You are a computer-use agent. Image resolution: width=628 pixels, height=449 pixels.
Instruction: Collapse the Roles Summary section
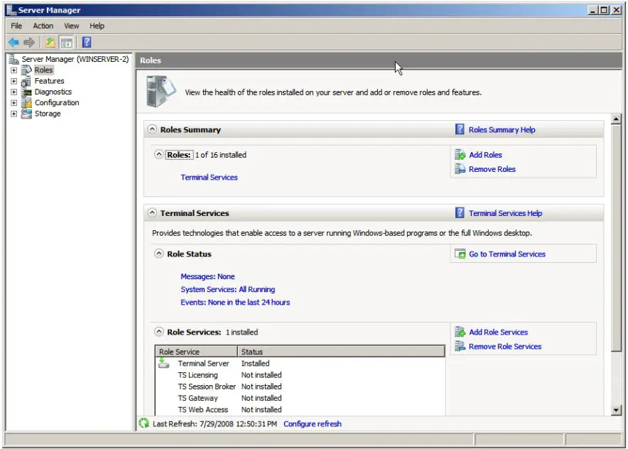152,130
